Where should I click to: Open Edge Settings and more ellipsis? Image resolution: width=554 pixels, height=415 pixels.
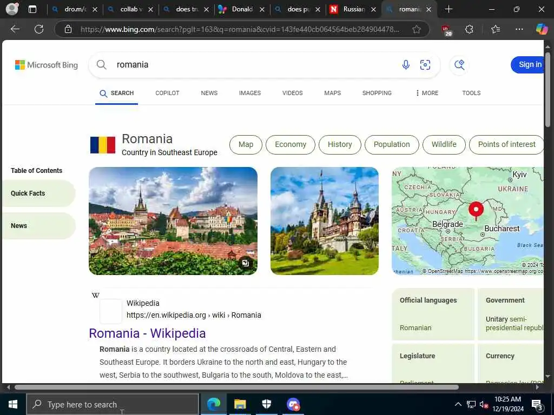click(519, 29)
